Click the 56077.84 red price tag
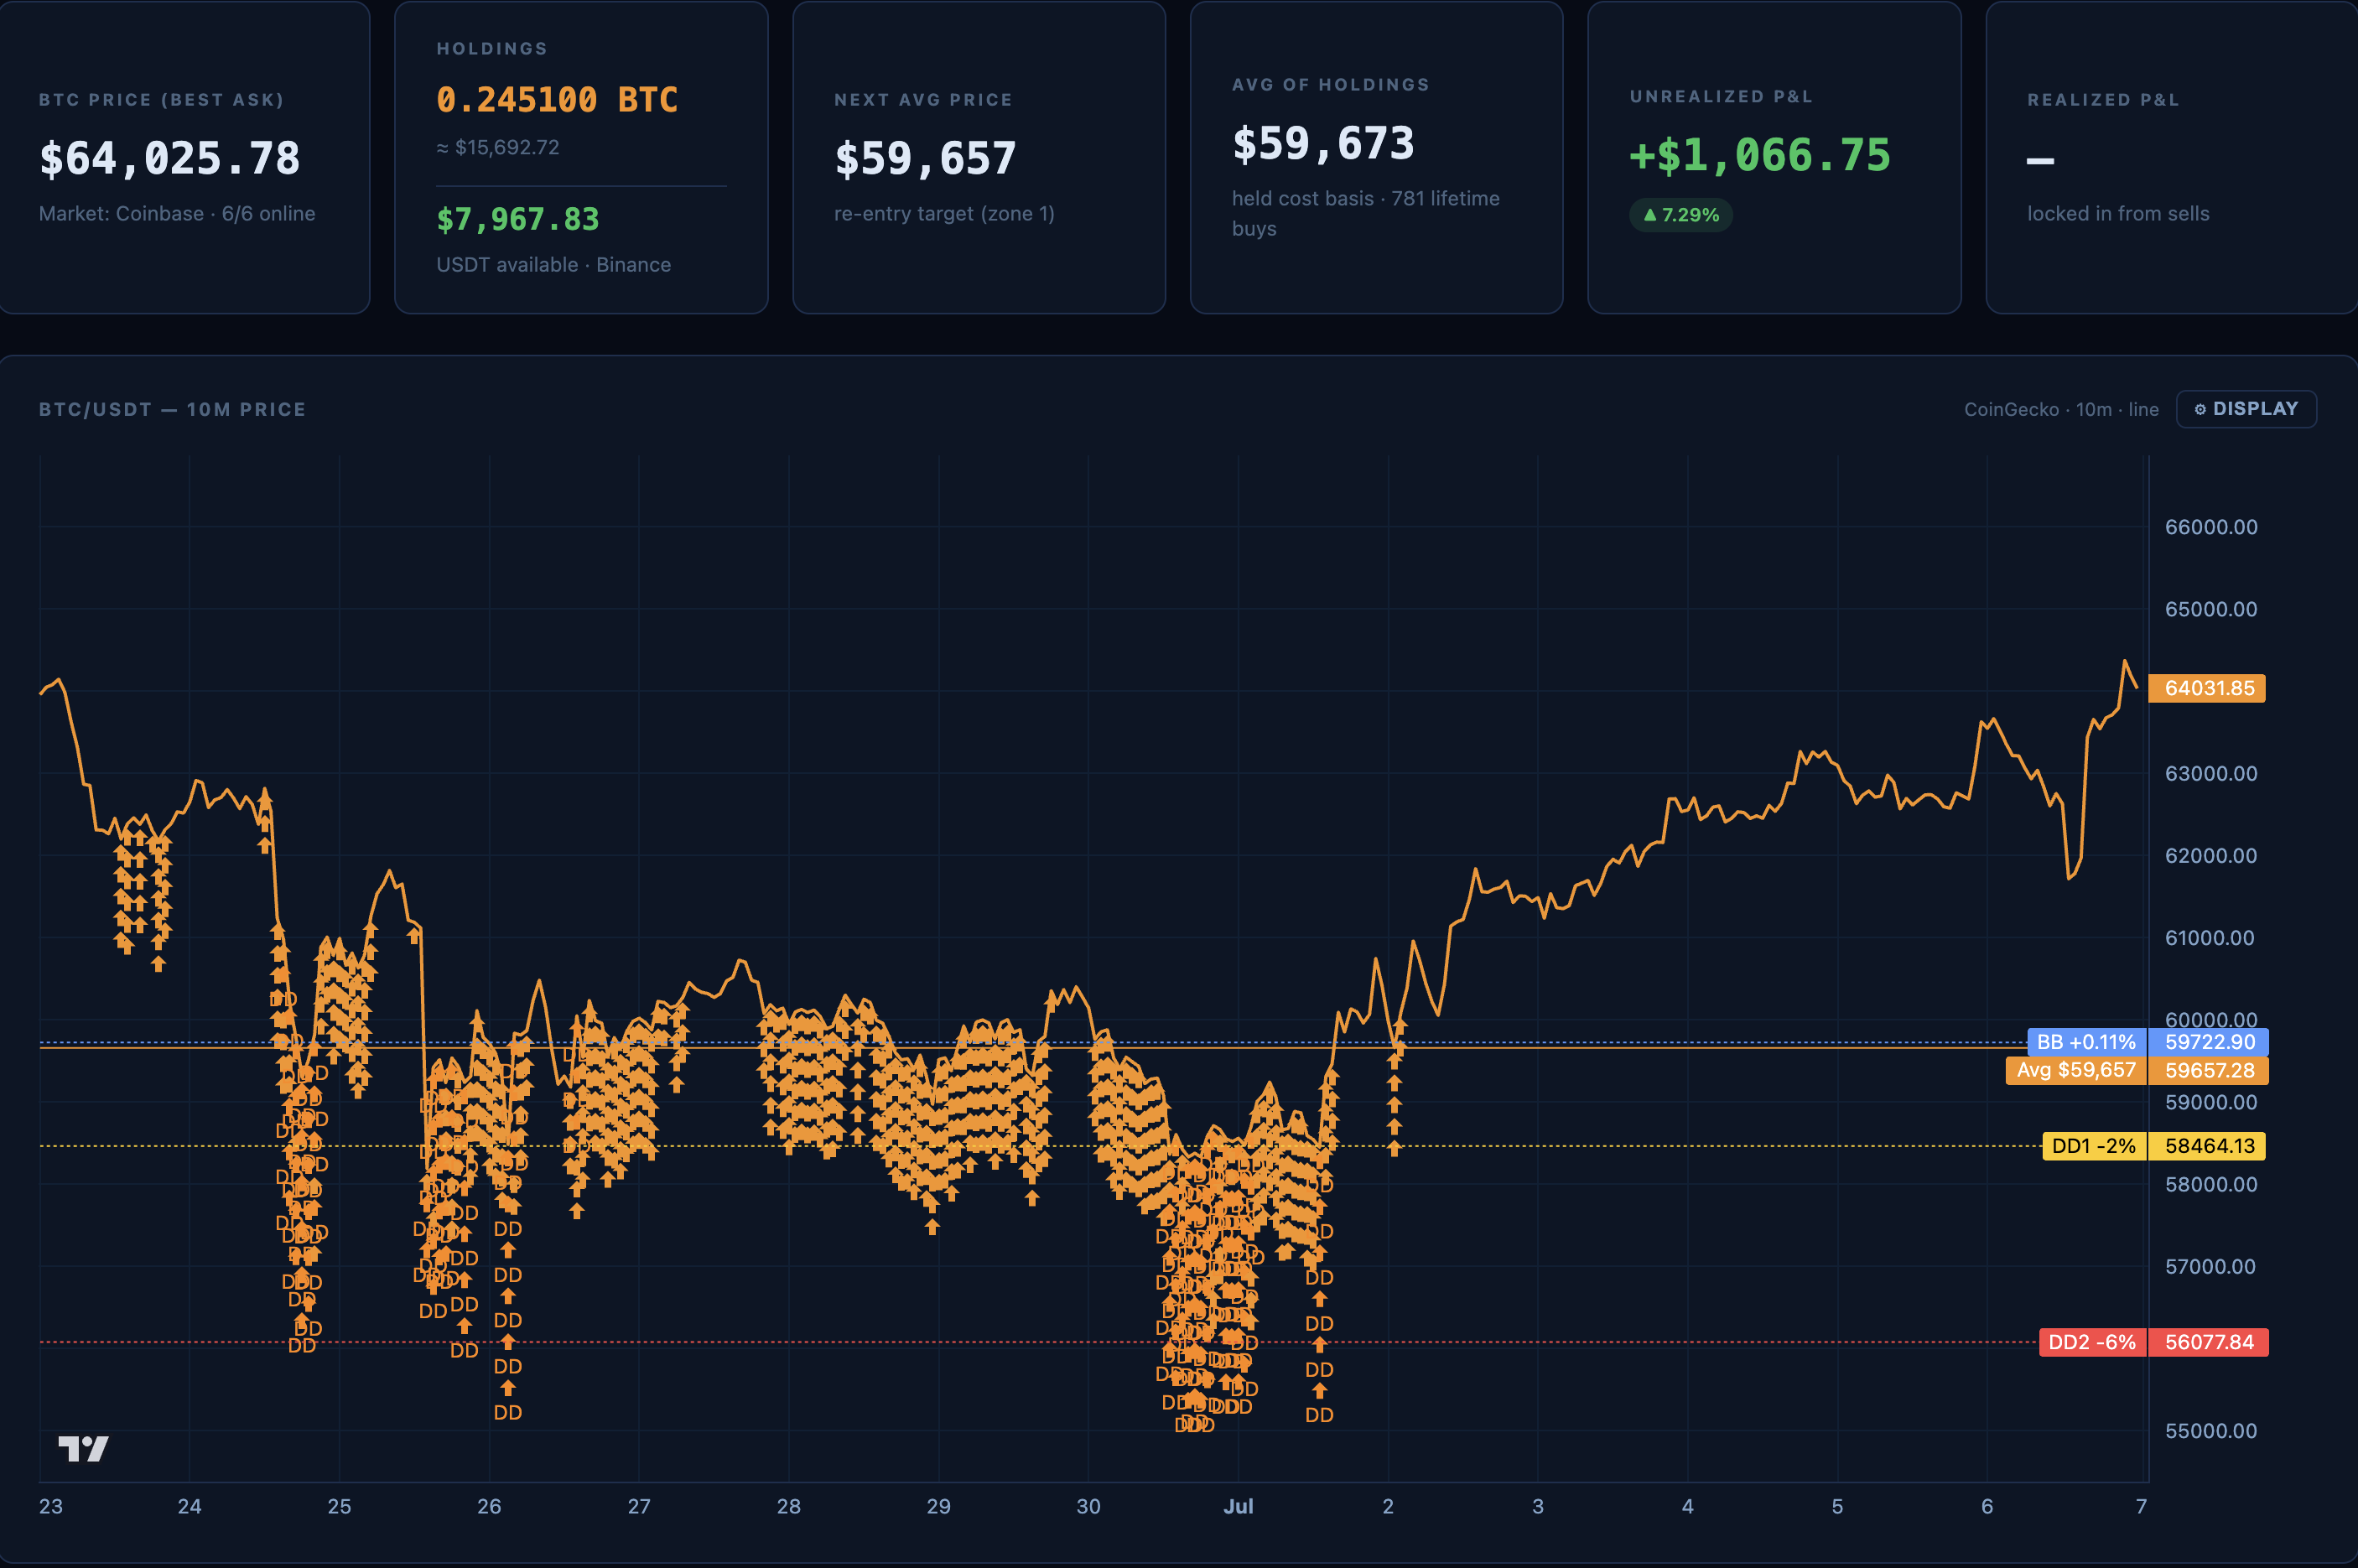2358x1568 pixels. (2208, 1342)
